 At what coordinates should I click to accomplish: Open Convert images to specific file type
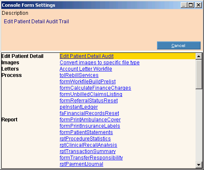(99, 63)
